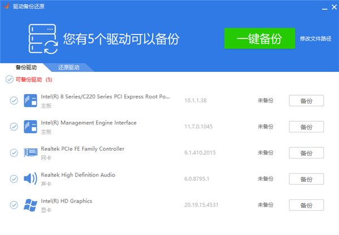
Task: Click the Intel HD Graphics Windows icon
Action: pyautogui.click(x=30, y=205)
